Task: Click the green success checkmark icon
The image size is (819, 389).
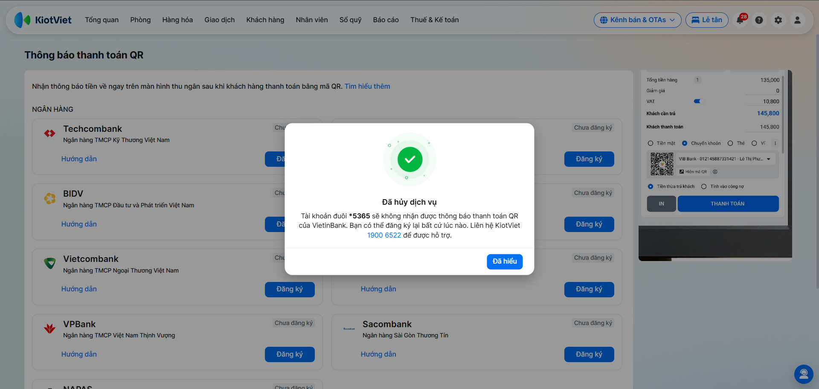Action: click(409, 160)
